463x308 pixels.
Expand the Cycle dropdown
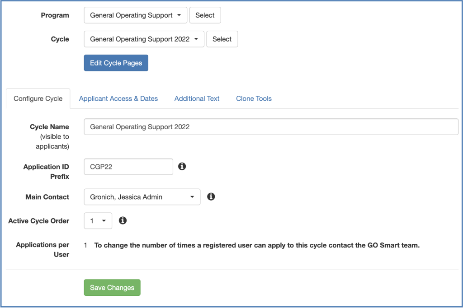click(x=144, y=39)
